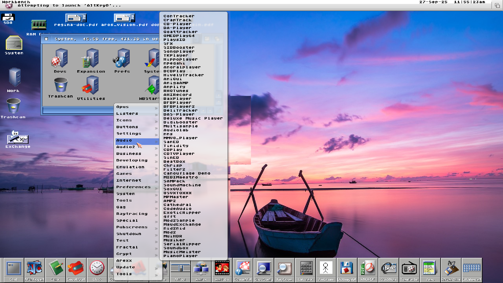Expand the Opus submenu arrow

[156, 108]
